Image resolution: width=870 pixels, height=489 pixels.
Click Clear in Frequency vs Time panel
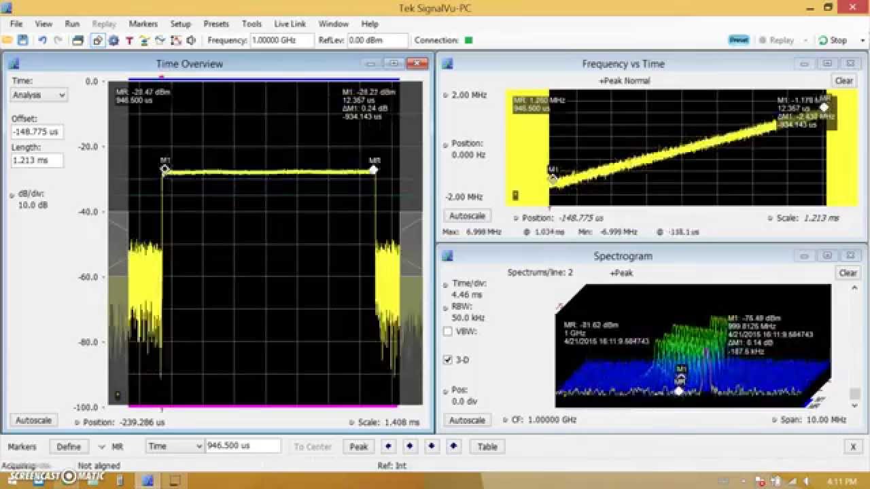coord(844,81)
